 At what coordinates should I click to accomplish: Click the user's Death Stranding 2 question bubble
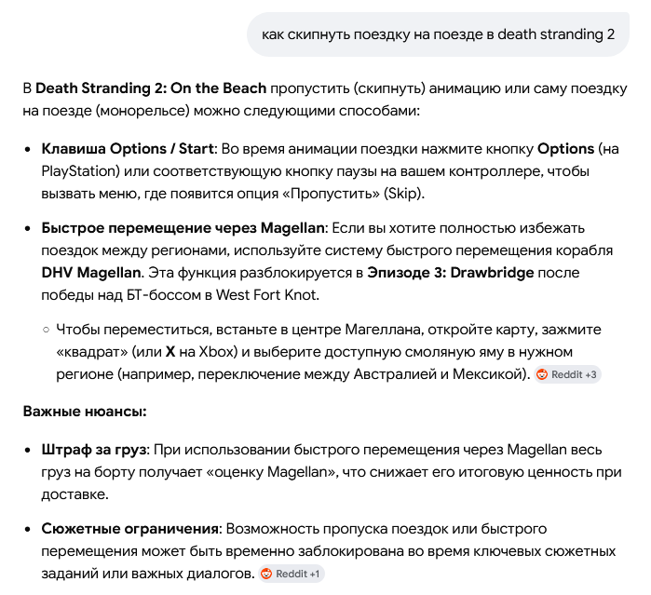click(x=439, y=35)
